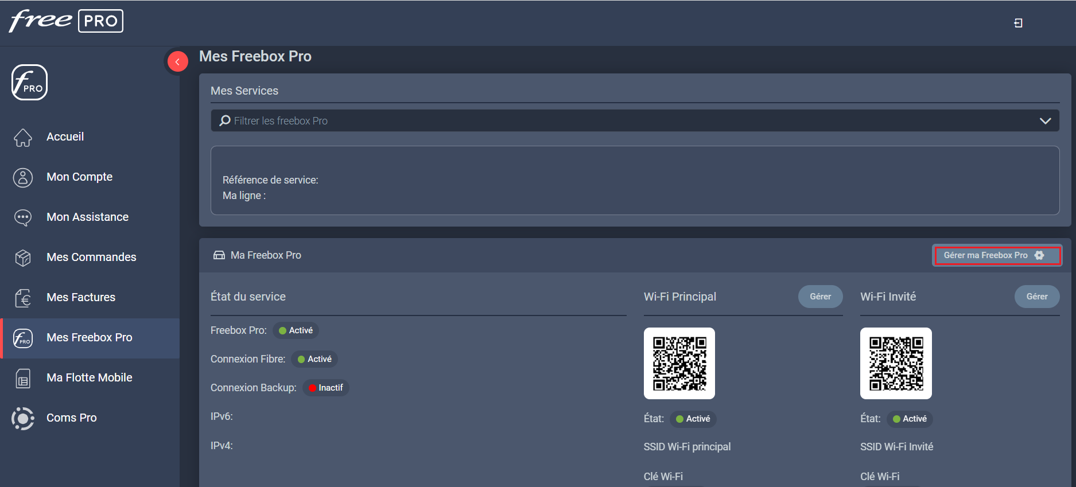The width and height of the screenshot is (1076, 487).
Task: Click the Mon Compte user icon
Action: click(x=23, y=177)
